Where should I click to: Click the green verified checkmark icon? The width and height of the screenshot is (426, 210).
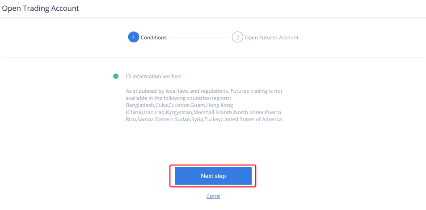(x=116, y=76)
